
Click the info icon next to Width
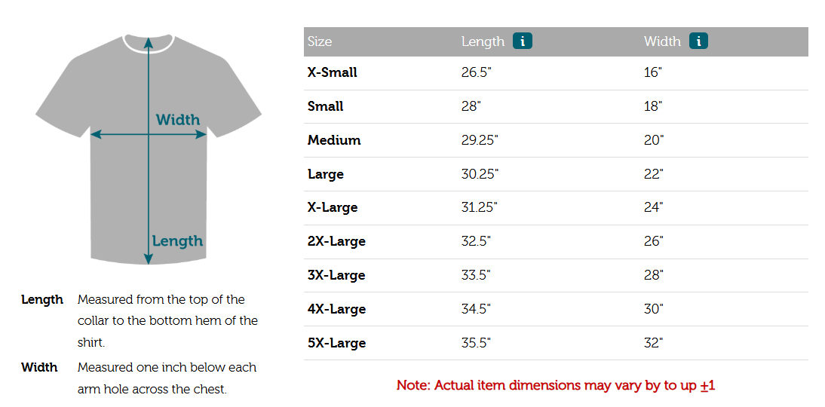pos(698,41)
